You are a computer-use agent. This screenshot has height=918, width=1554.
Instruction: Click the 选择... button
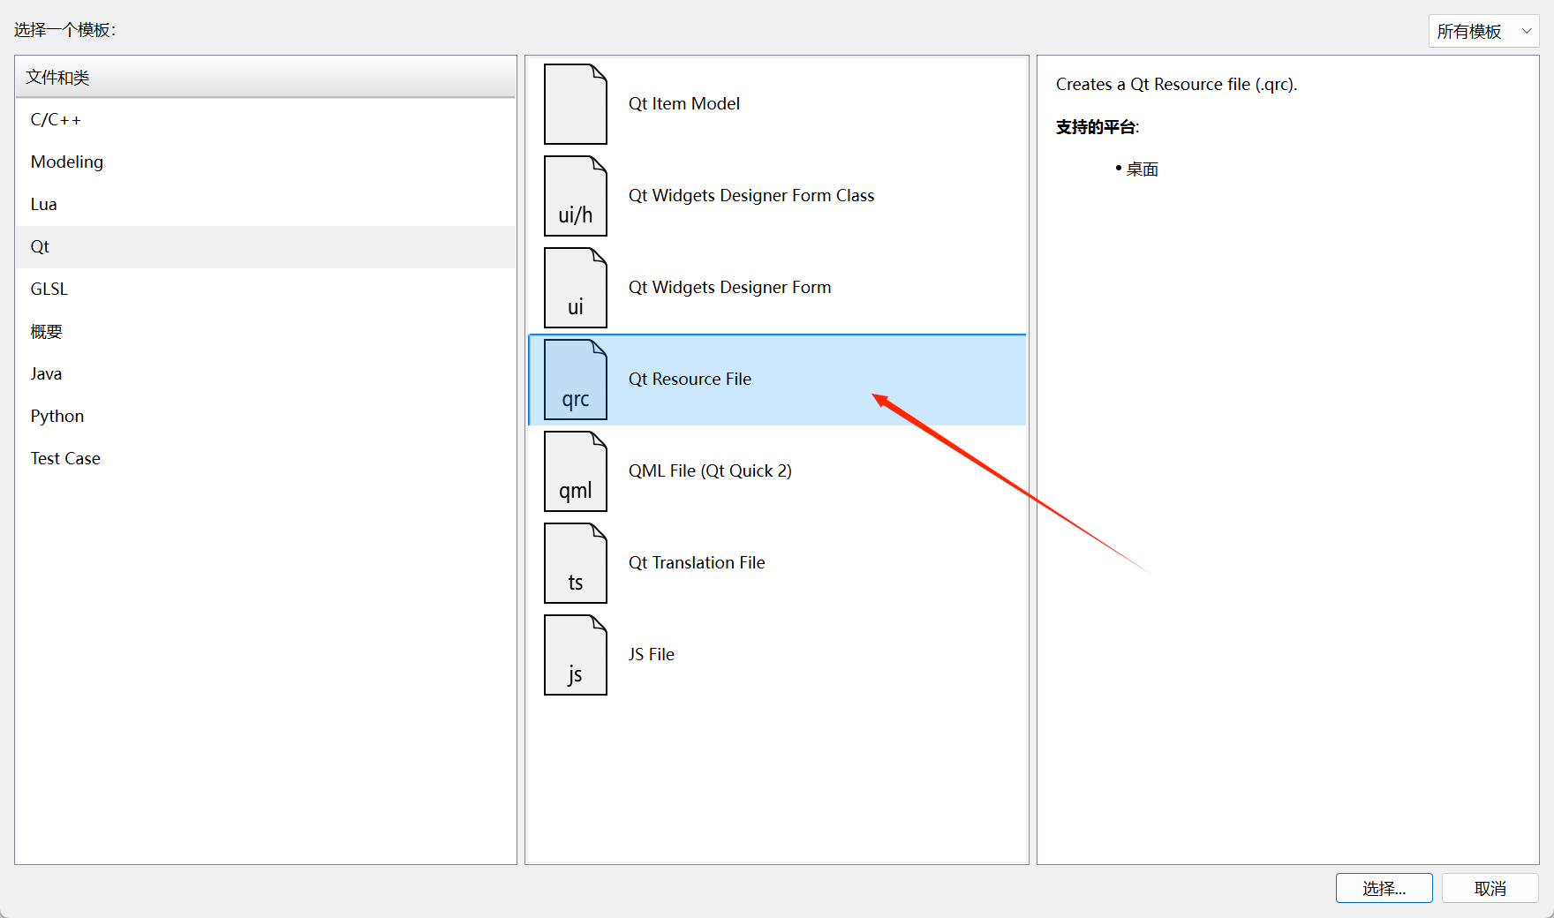[x=1384, y=888]
